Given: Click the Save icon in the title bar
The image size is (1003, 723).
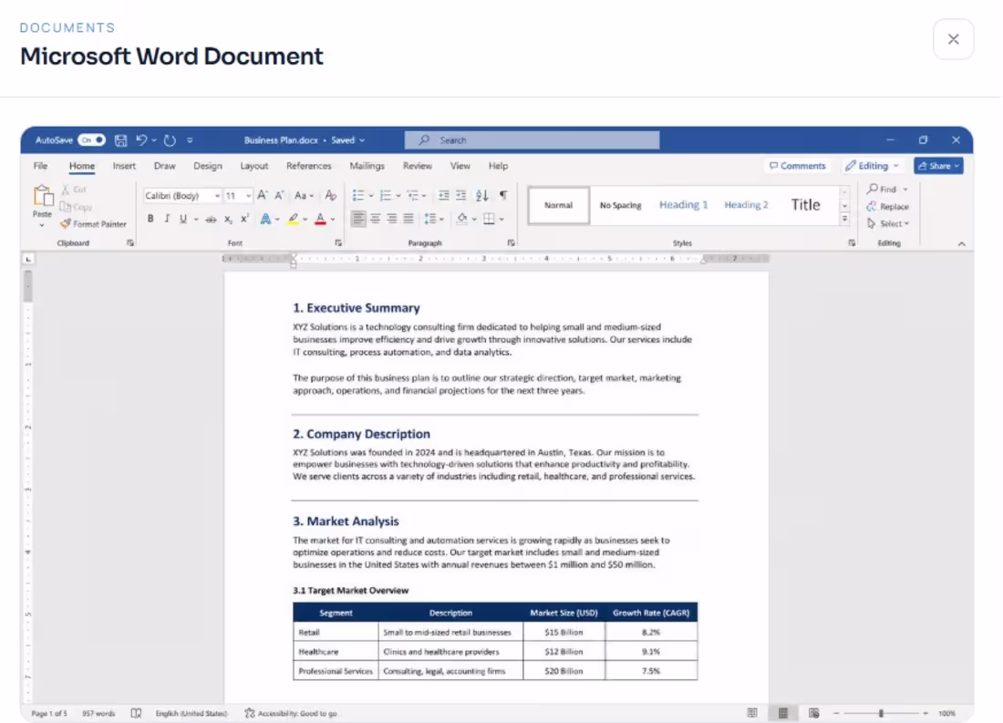Looking at the screenshot, I should (120, 140).
